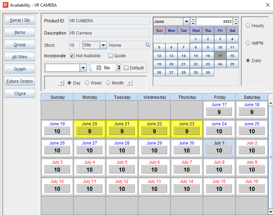Screen dimensions: 273x215
Task: Uncheck the Not Available checkbox
Action: (72, 56)
